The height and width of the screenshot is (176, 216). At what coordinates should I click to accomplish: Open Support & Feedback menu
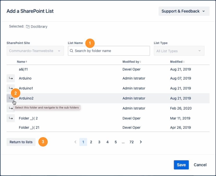click(184, 11)
